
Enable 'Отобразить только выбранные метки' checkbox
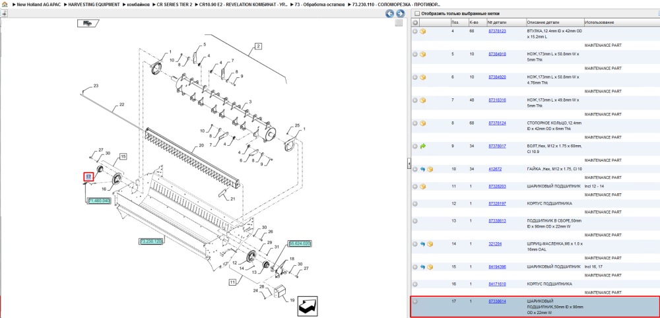tap(416, 13)
